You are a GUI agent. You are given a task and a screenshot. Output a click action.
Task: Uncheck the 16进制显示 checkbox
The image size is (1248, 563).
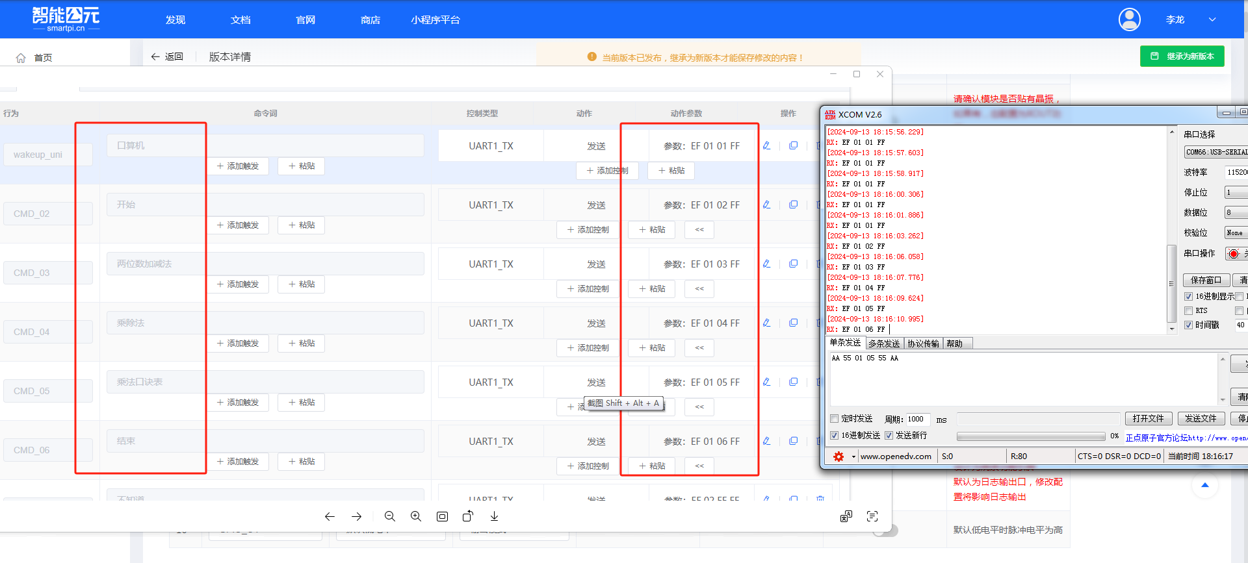tap(1189, 296)
